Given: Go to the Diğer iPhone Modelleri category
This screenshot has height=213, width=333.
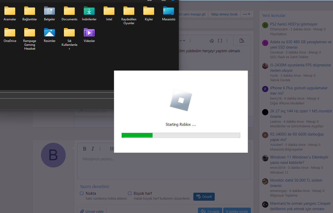Looking at the screenshot, I should point(287,103).
